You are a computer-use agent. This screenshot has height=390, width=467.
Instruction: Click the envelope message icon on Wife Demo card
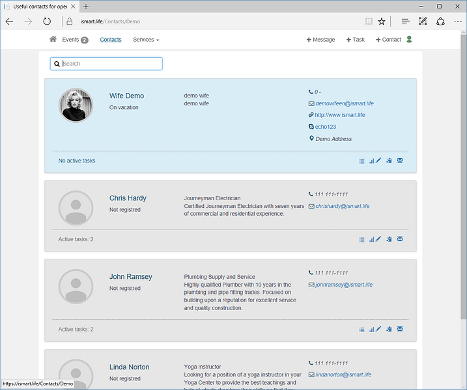click(400, 161)
